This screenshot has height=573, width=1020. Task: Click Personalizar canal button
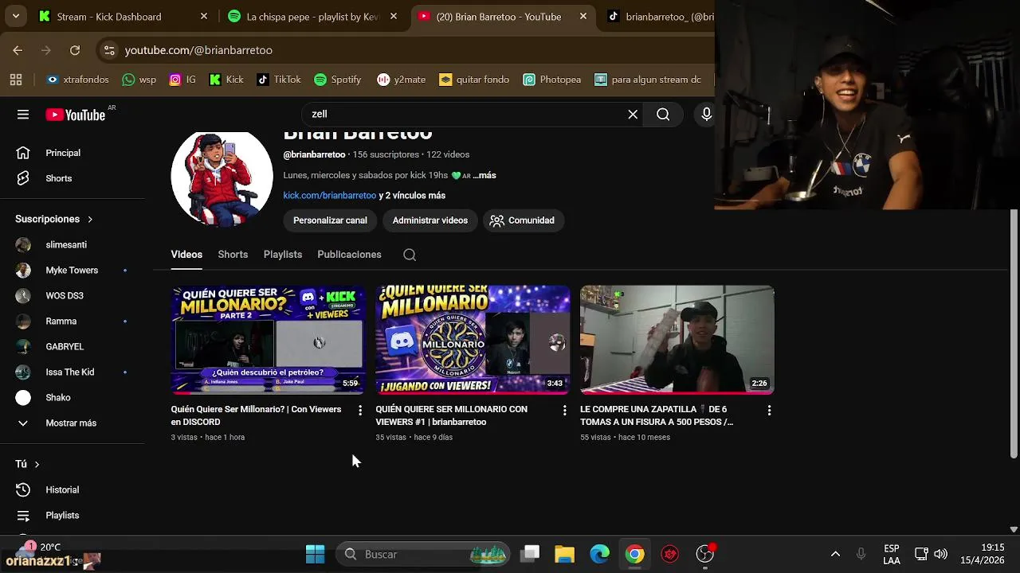(330, 220)
